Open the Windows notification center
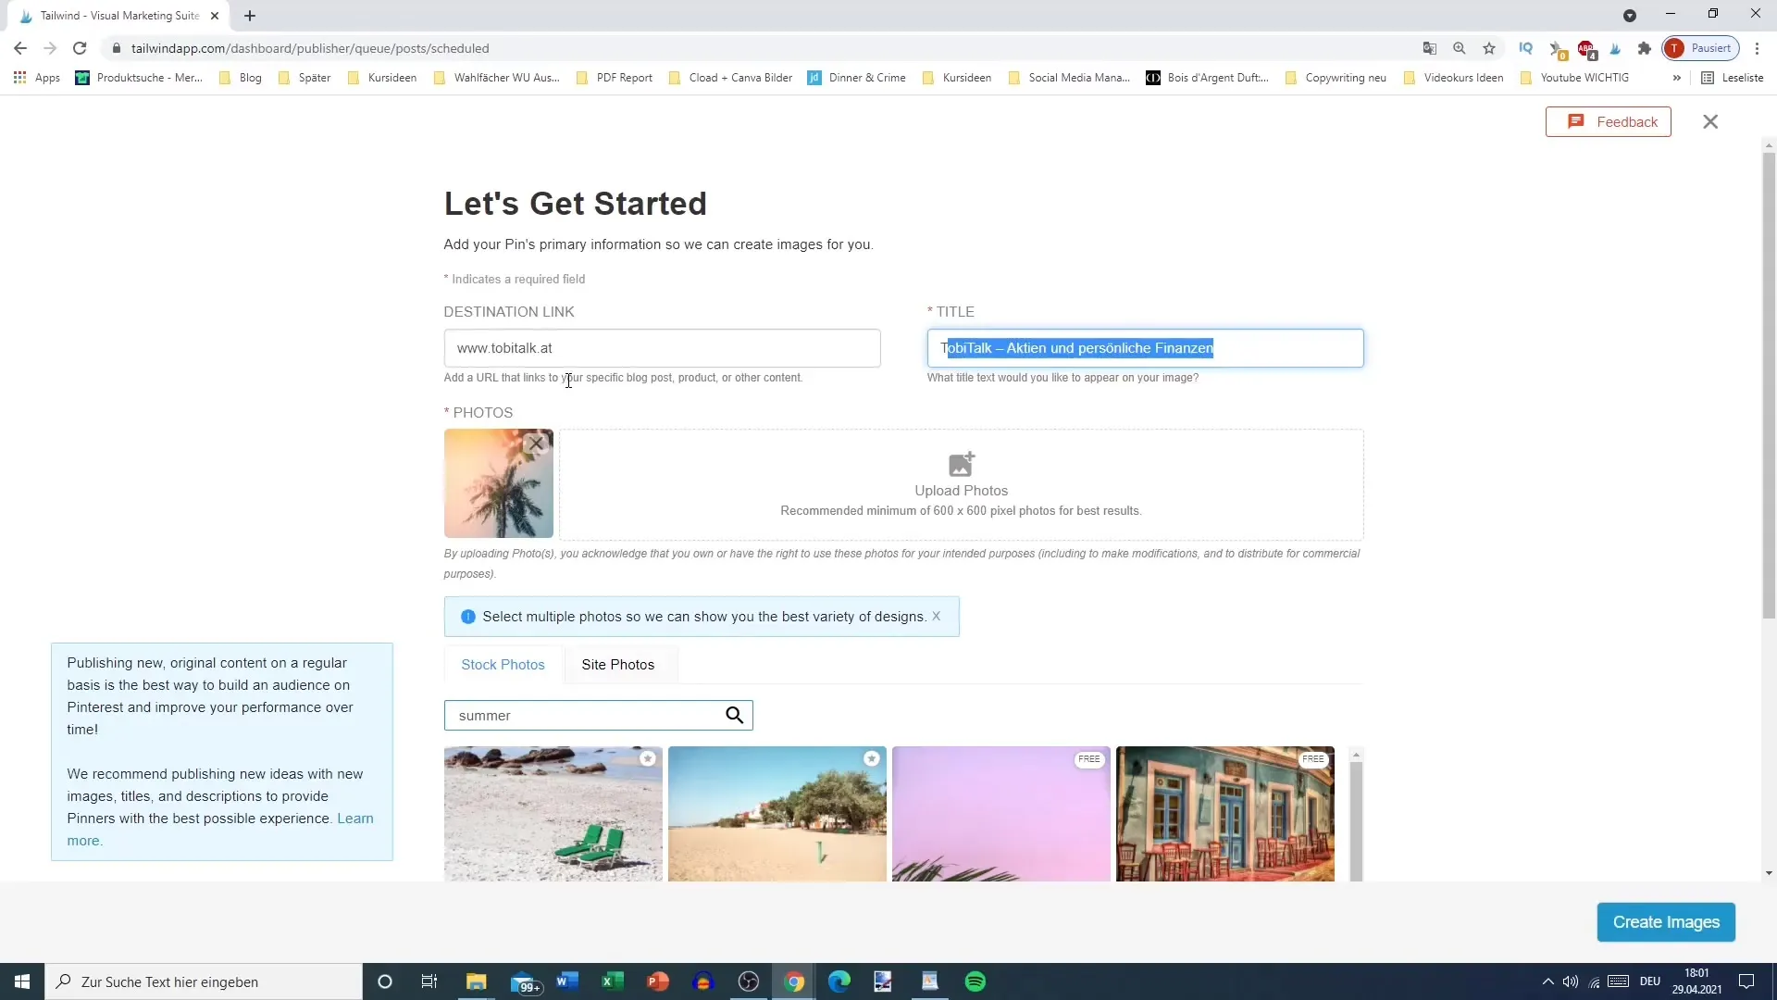This screenshot has height=1000, width=1777. (1746, 981)
